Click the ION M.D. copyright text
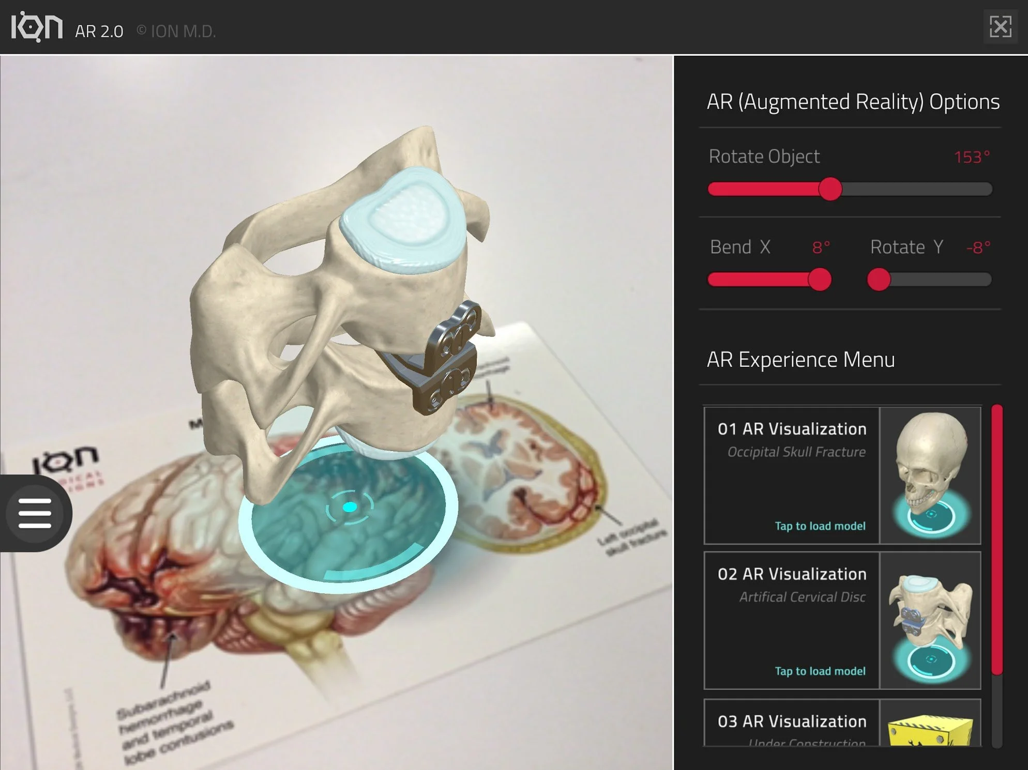The image size is (1028, 770). click(x=176, y=32)
